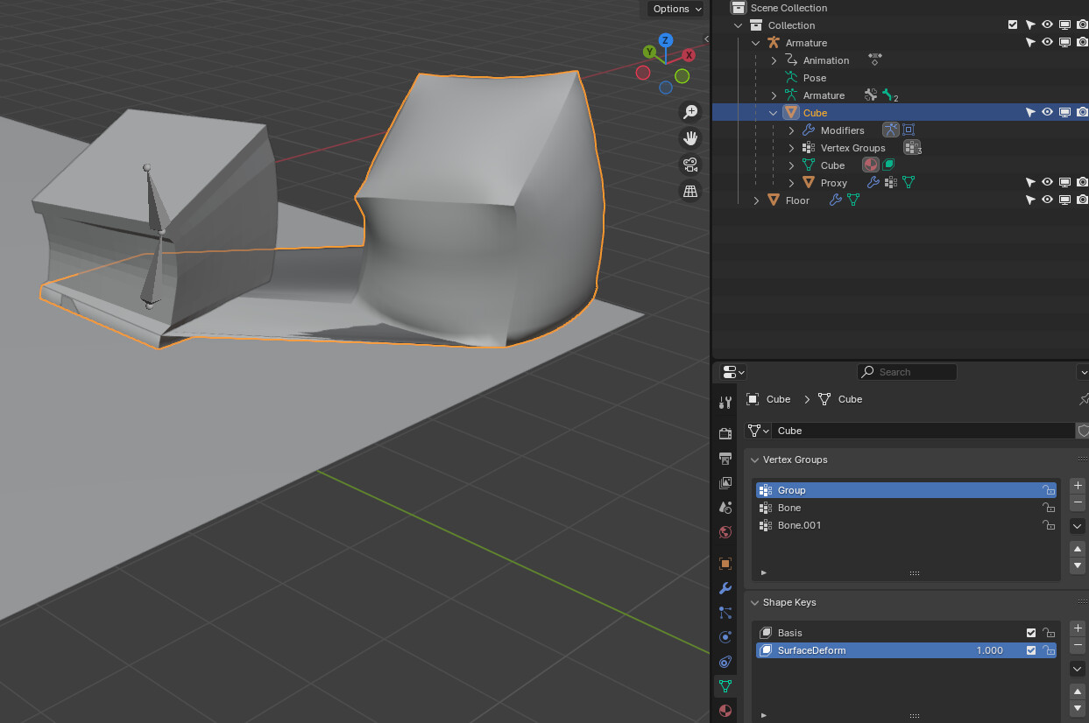Click the blue Z axis on navigation gizmo

pyautogui.click(x=666, y=40)
